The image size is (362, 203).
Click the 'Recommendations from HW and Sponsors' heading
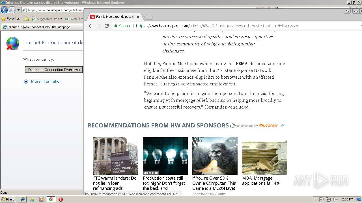(x=158, y=125)
